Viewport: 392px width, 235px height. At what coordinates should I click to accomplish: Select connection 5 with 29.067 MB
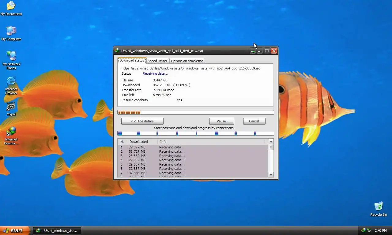pos(193,164)
